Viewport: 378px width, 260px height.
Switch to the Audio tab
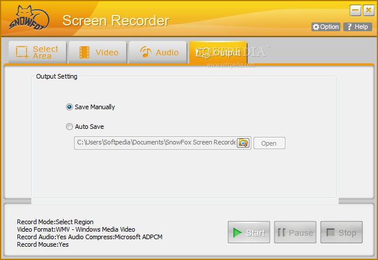click(158, 52)
